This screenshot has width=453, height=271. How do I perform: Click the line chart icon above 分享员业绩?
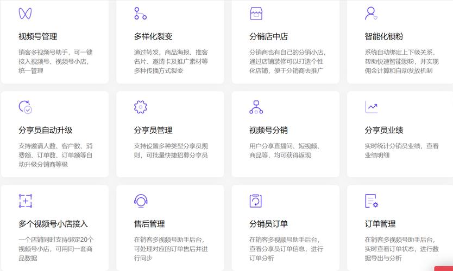click(x=371, y=107)
